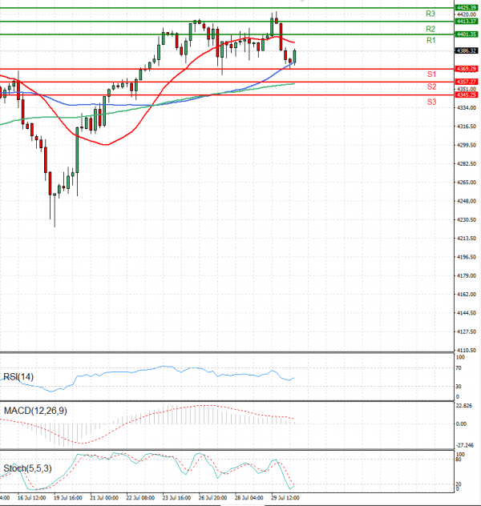Click the MACD -27.246 scale value
The height and width of the screenshot is (506, 481).
pos(465,445)
